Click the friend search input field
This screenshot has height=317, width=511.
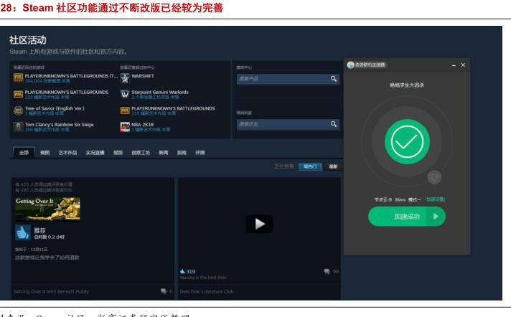288,124
